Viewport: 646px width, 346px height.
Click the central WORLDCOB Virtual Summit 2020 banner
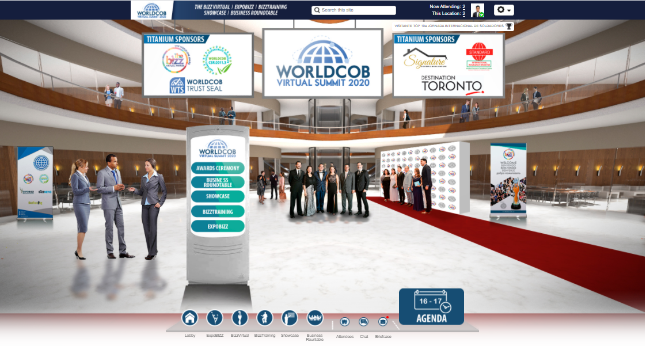(x=323, y=63)
